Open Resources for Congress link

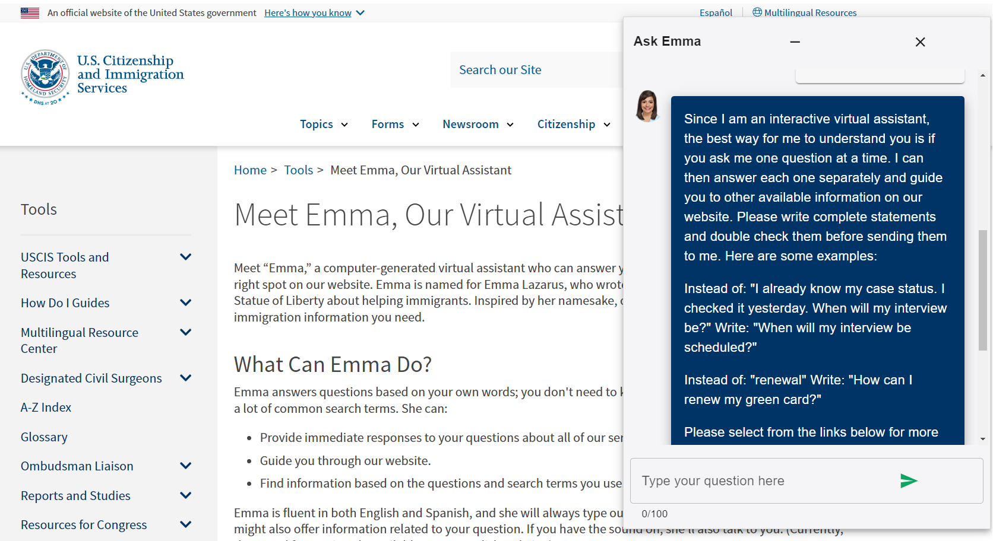click(x=84, y=525)
